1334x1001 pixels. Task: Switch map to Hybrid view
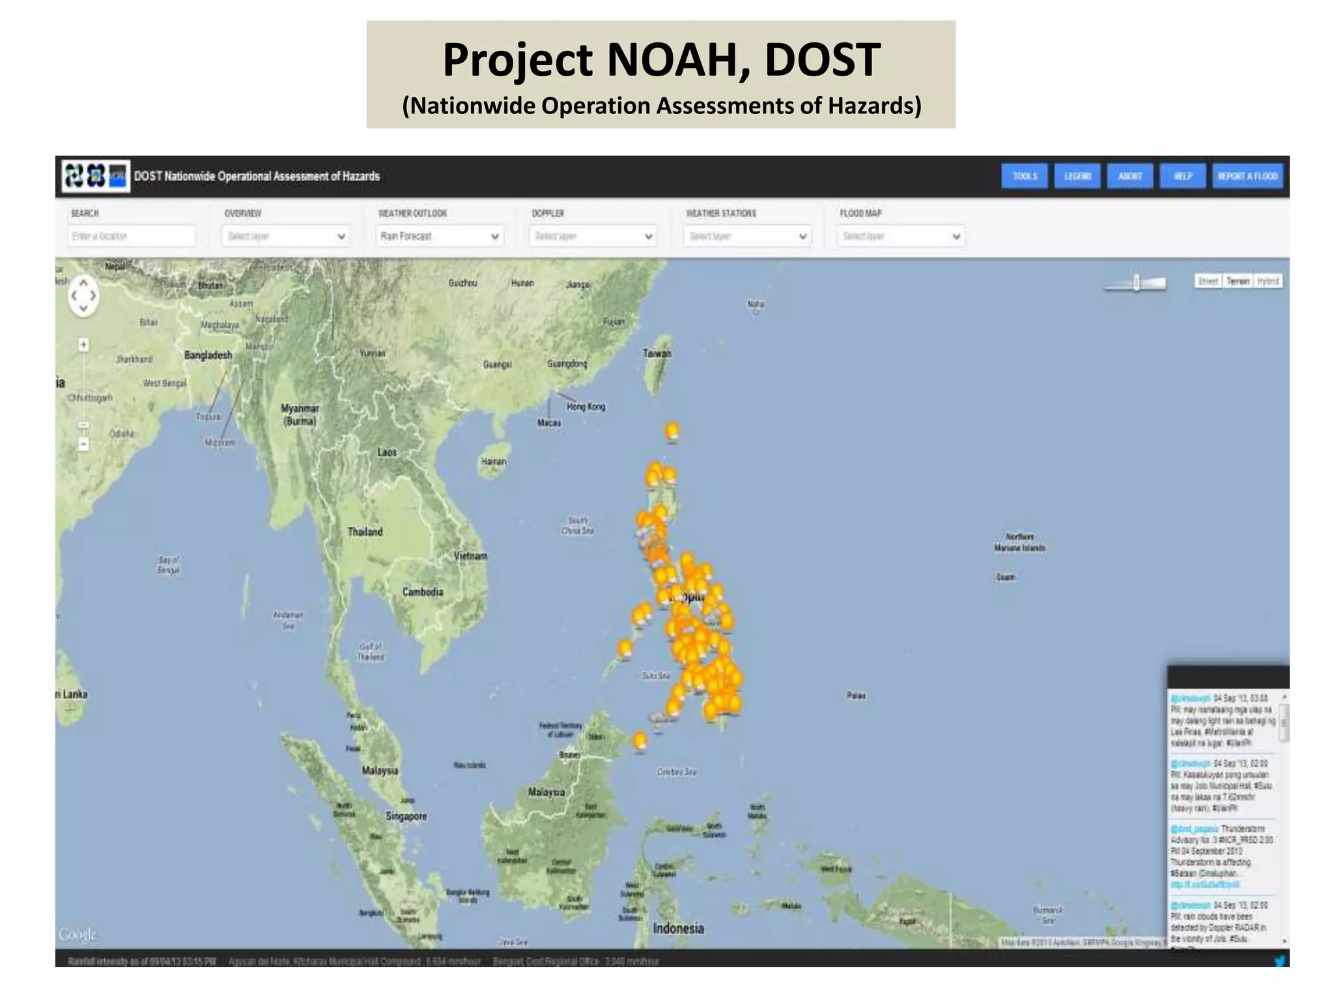point(1268,281)
